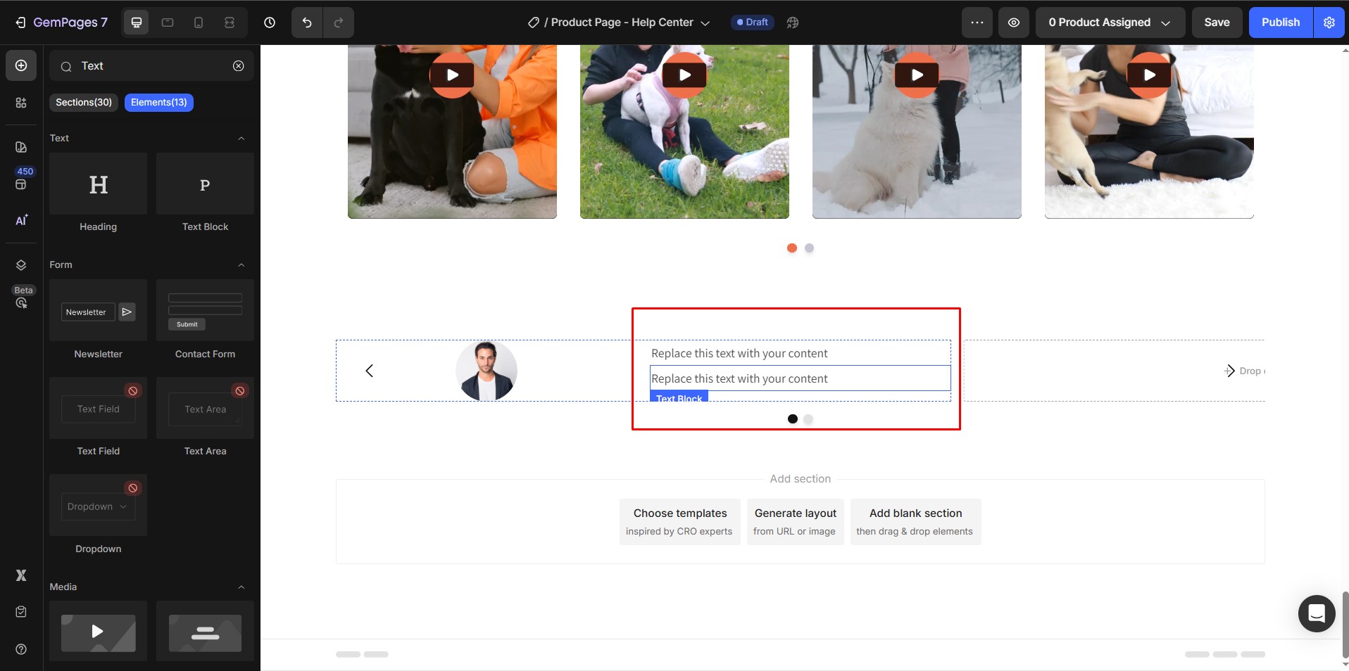Switch to desktop device view
The height and width of the screenshot is (671, 1349).
[137, 23]
